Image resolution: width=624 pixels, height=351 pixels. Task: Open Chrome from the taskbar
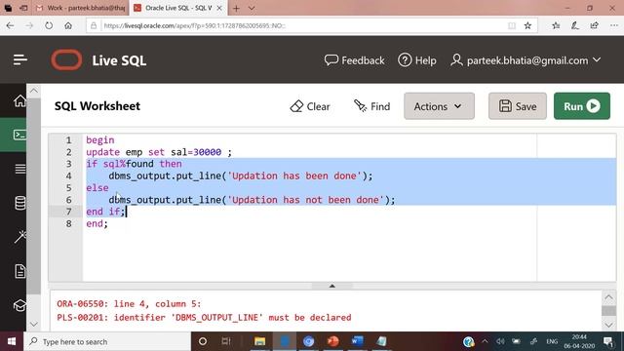coord(308,341)
